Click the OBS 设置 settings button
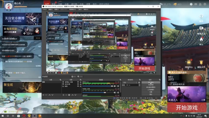Viewport: 209px width, 118px height. click(x=151, y=92)
